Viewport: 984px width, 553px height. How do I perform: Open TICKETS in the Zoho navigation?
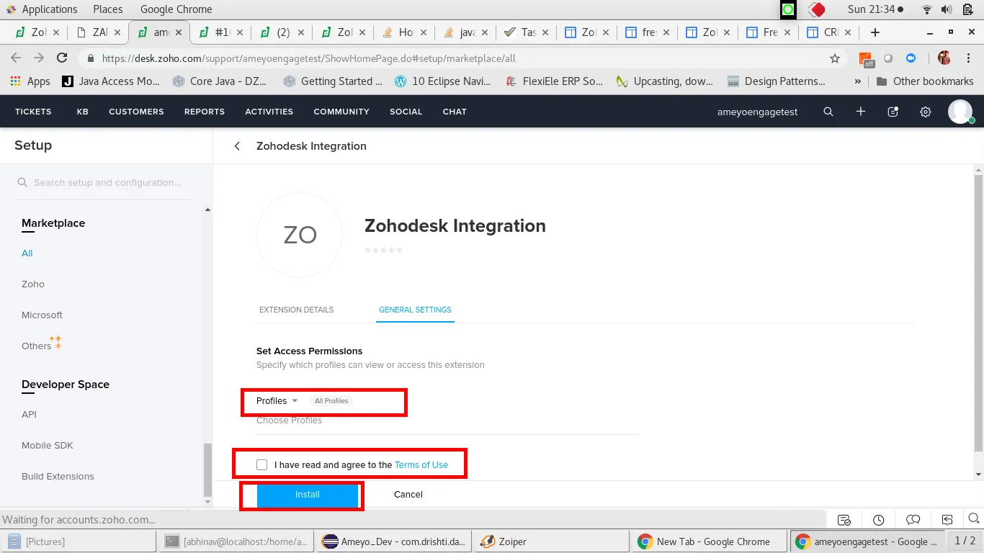click(33, 112)
